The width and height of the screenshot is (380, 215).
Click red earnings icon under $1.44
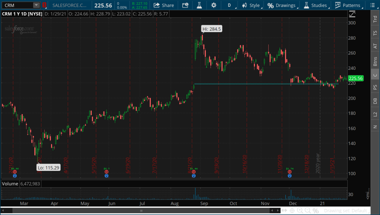[x=193, y=172]
